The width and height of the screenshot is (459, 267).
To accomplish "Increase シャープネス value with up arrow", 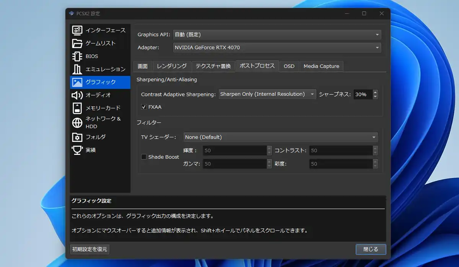I will point(375,92).
